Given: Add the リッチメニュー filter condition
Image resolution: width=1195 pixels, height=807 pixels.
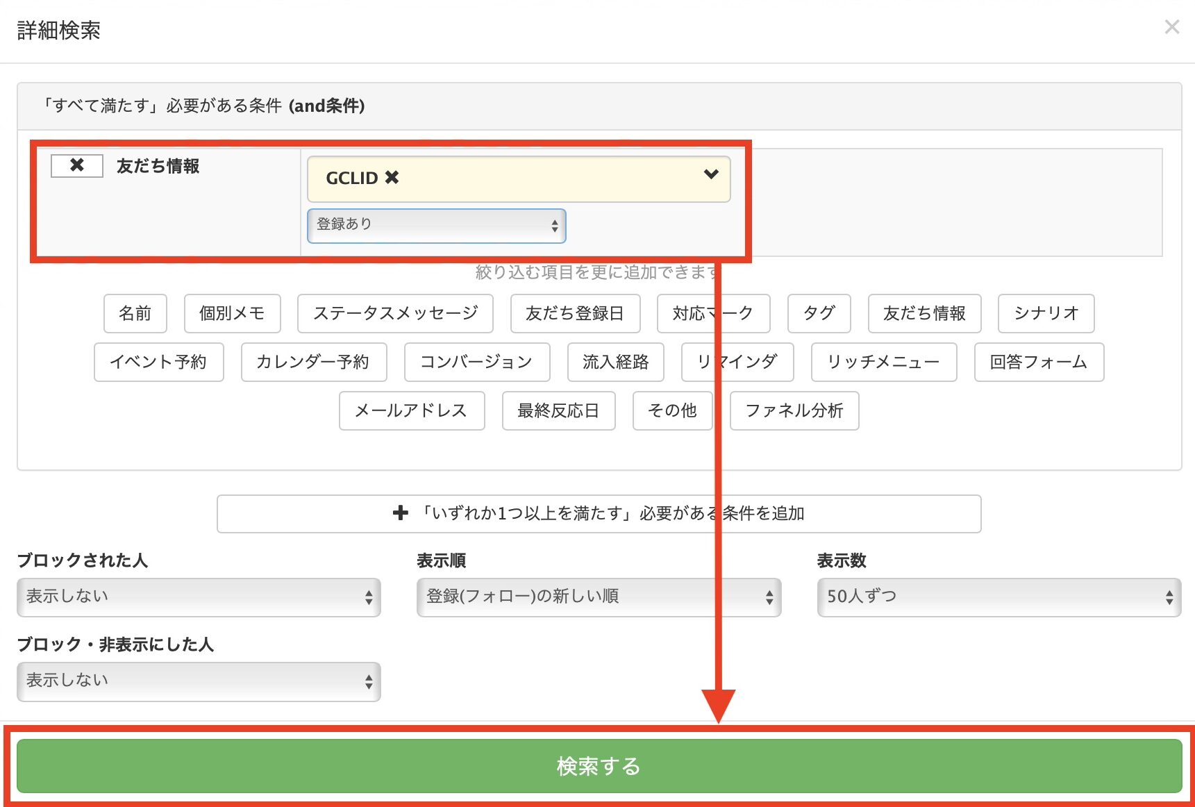Looking at the screenshot, I should click(x=883, y=362).
